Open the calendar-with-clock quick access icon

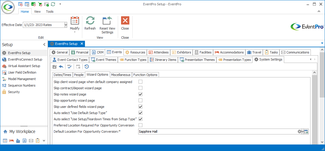click(x=20, y=4)
